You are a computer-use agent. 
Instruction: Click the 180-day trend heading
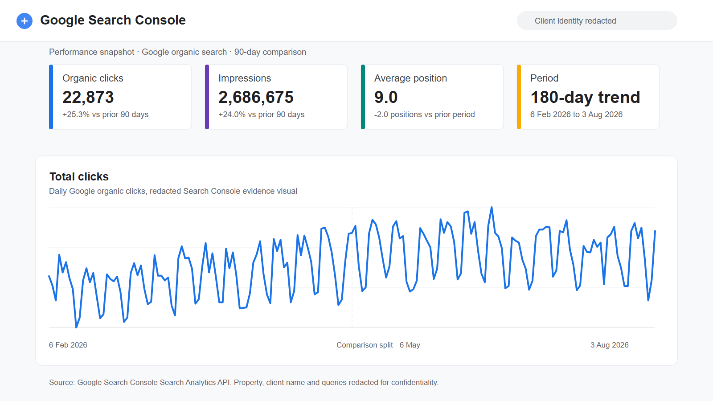click(x=585, y=97)
